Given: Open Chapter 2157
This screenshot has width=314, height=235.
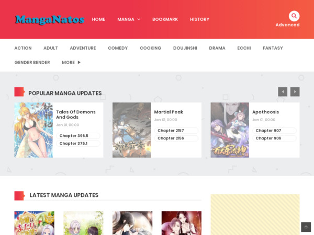Looking at the screenshot, I should 176,131.
